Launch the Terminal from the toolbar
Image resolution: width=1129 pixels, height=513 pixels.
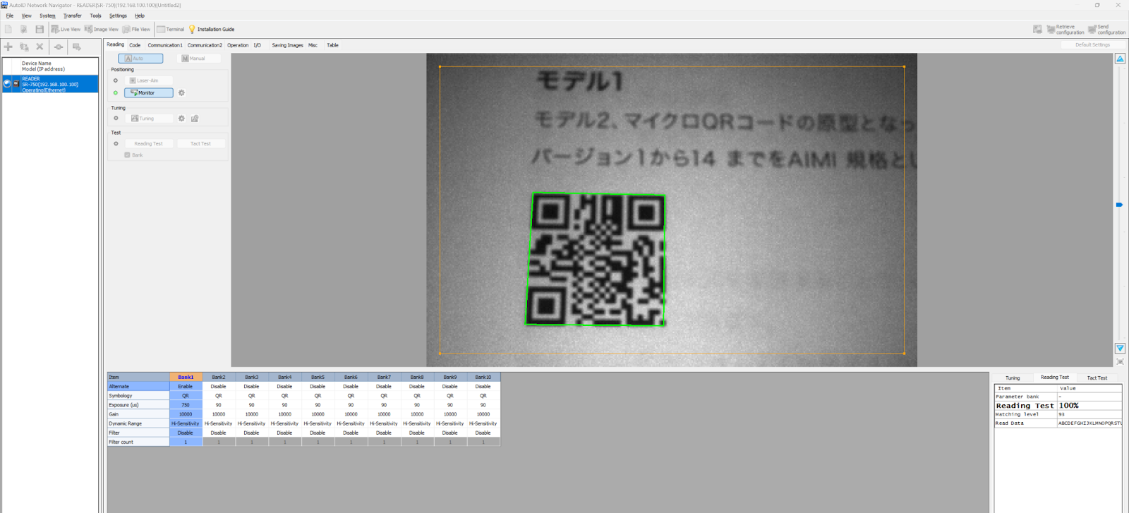pyautogui.click(x=171, y=29)
